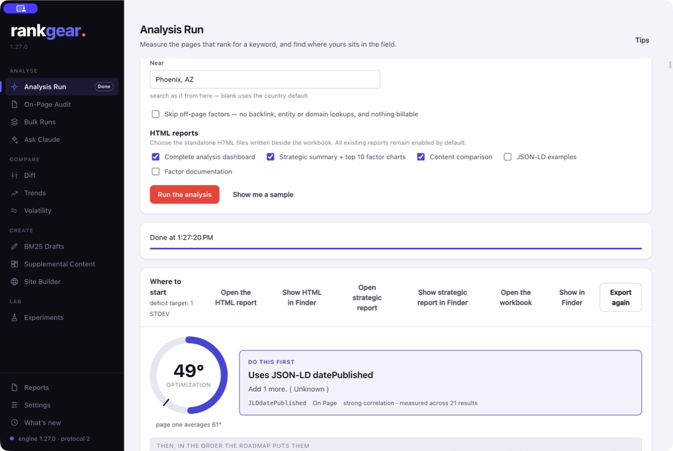Image resolution: width=673 pixels, height=451 pixels.
Task: Check the JSON-LD examples box
Action: click(x=507, y=157)
